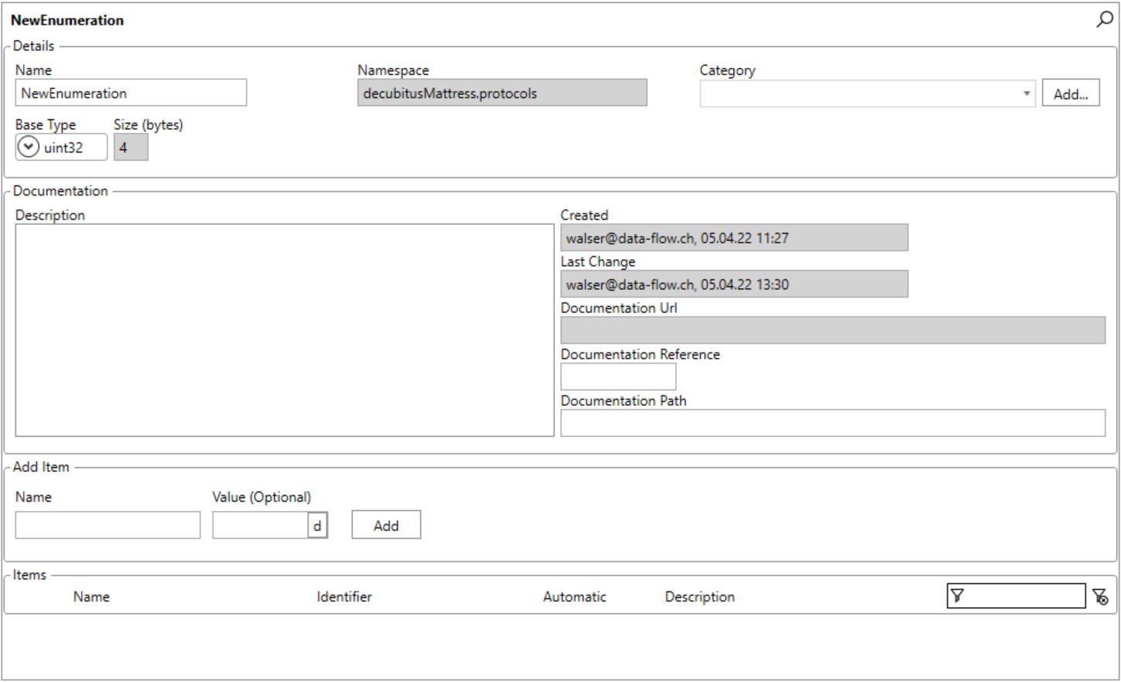Focus the Value (Optional) field
Image resolution: width=1121 pixels, height=682 pixels.
tap(261, 525)
